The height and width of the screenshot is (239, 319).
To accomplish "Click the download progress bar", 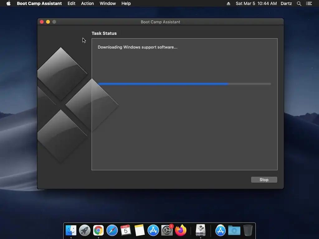I will 184,84.
